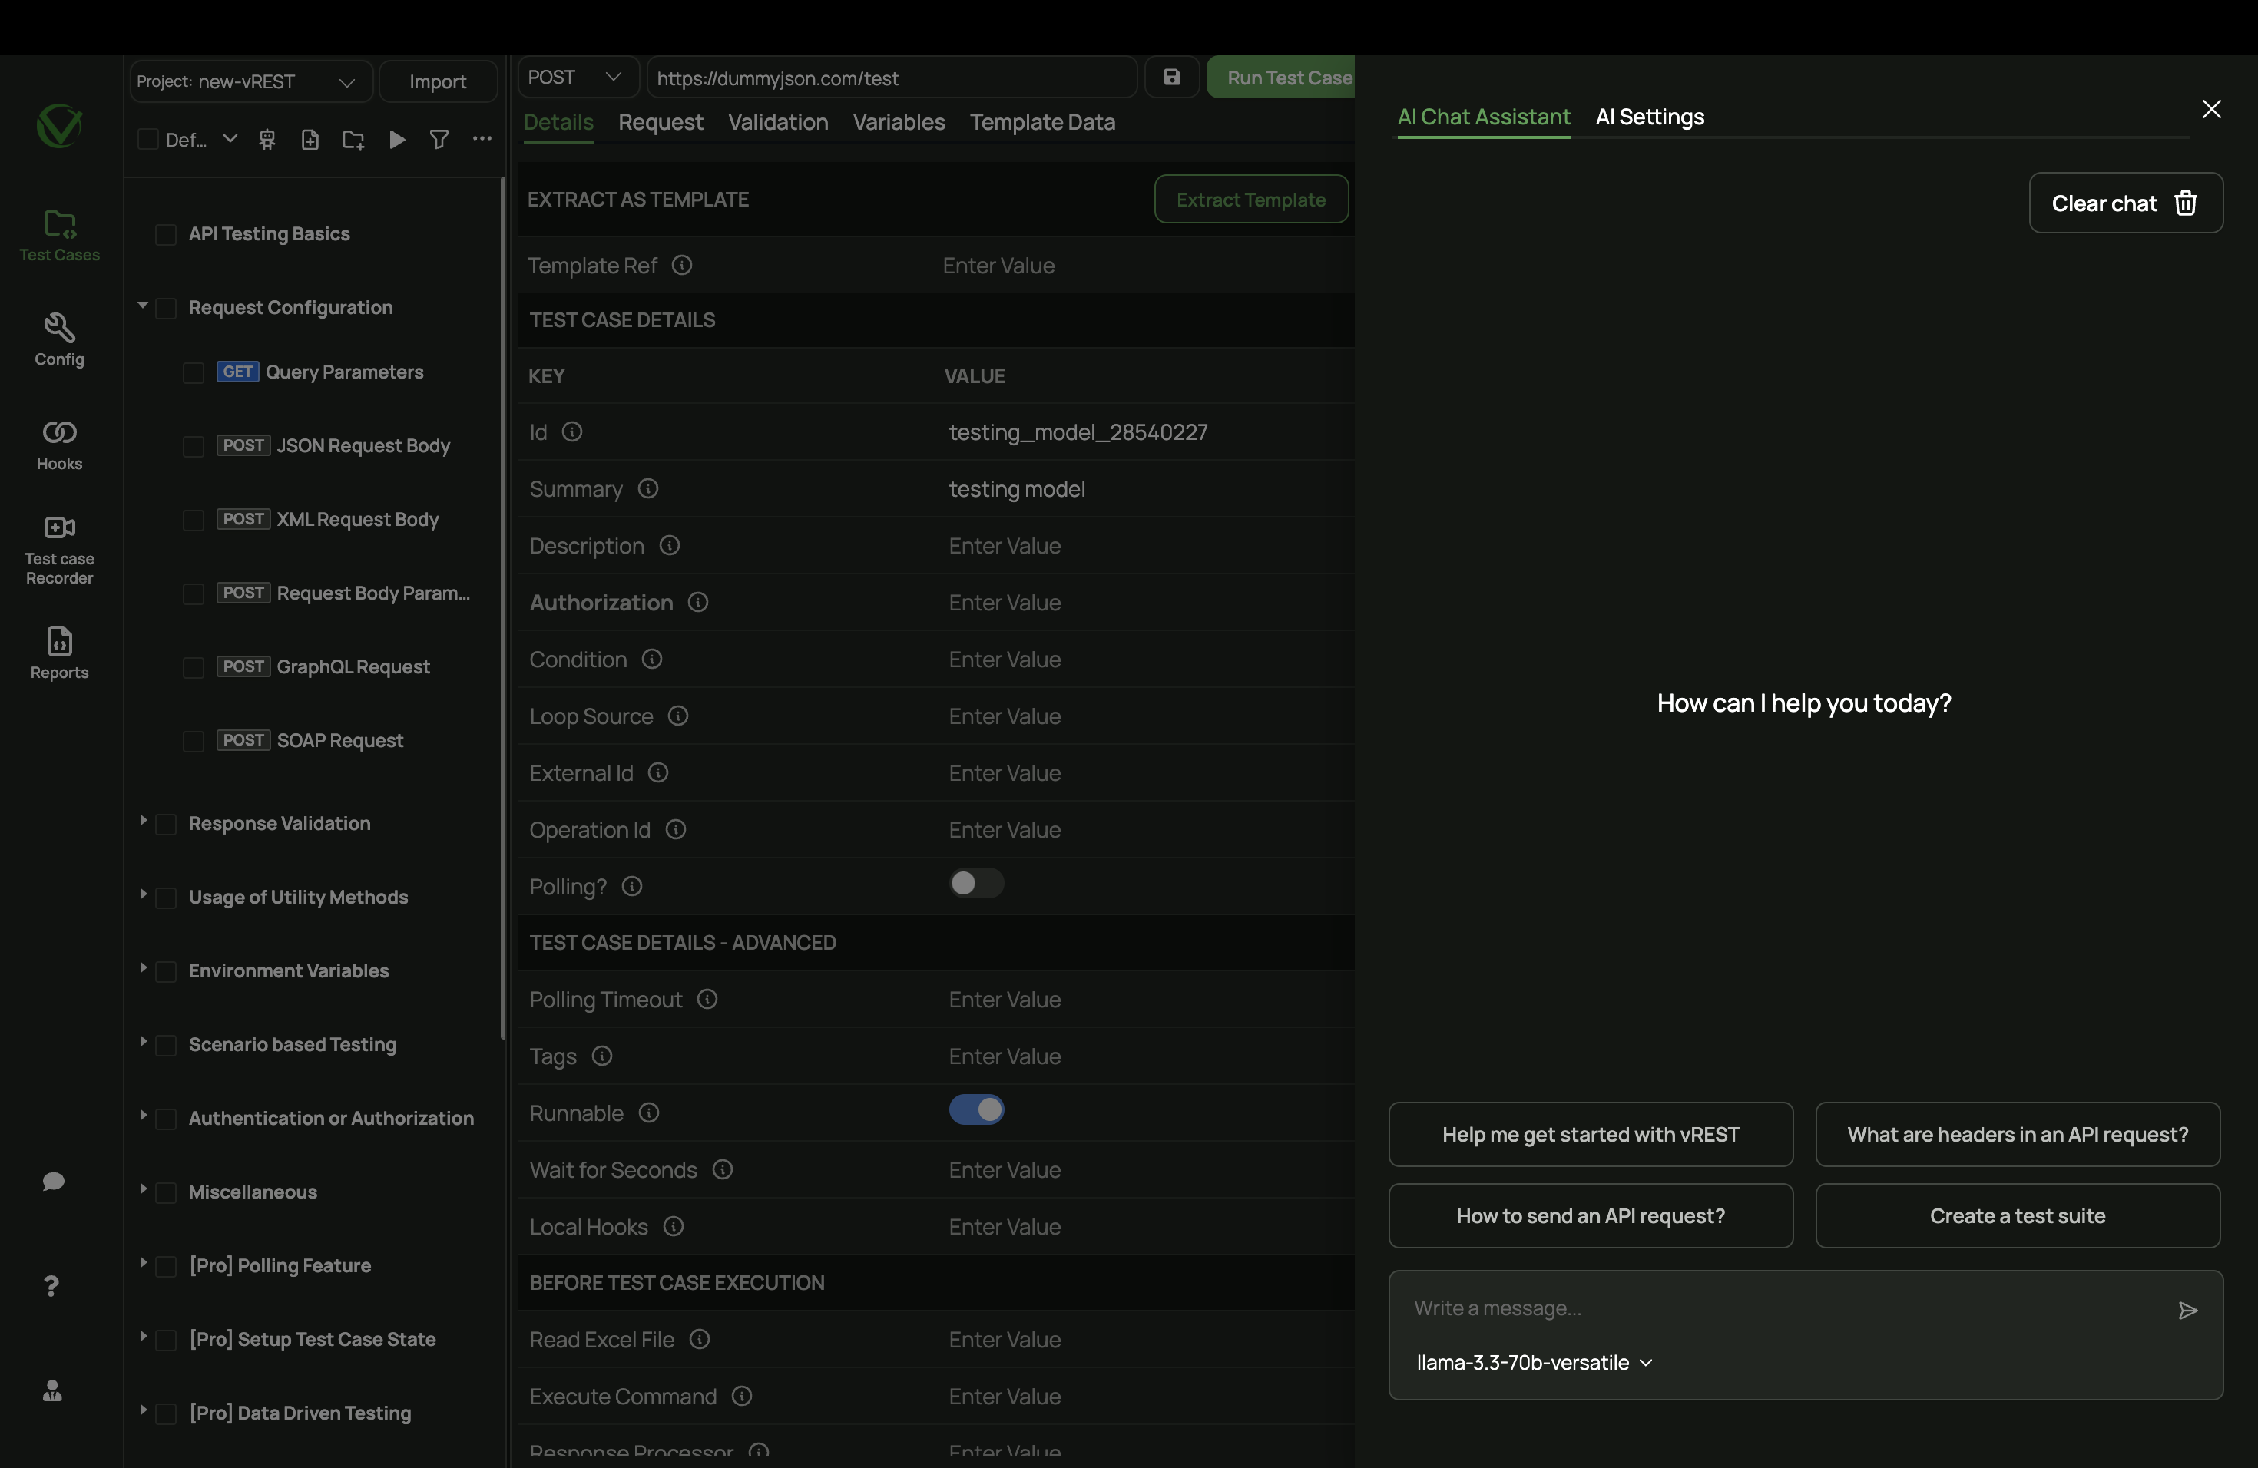Click the vREST logo

59,125
